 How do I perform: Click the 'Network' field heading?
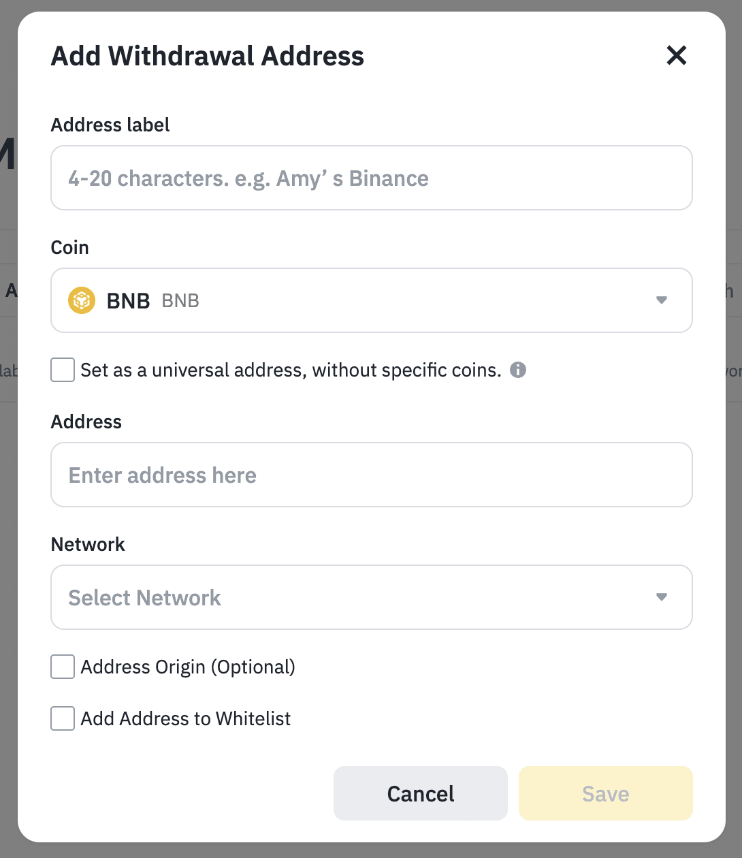point(88,545)
